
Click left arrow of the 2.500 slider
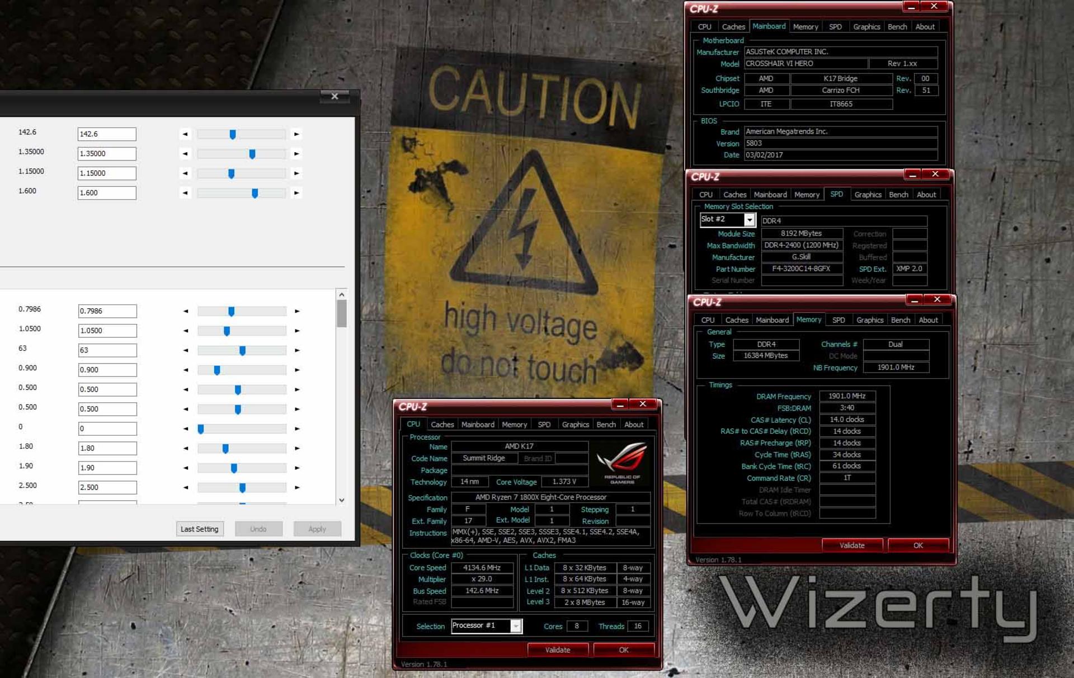tap(186, 487)
